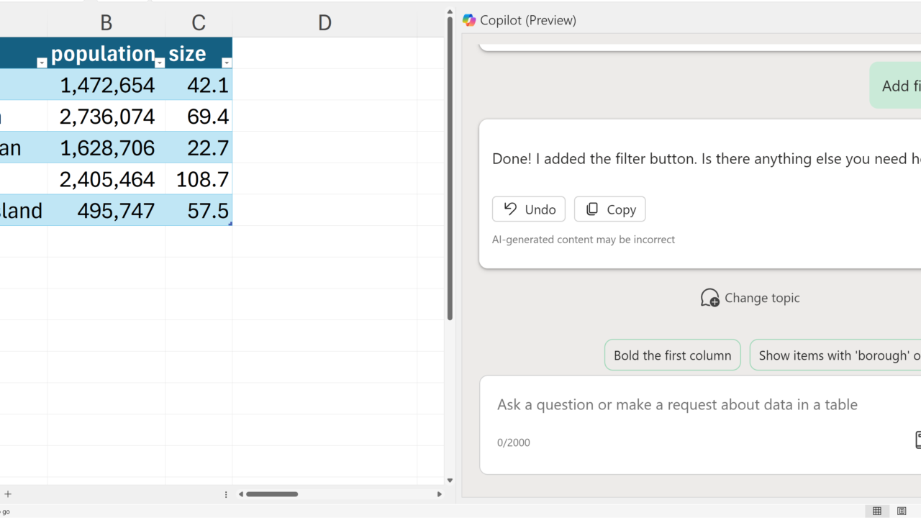Viewport: 921px width, 518px height.
Task: Click the 'Bold the first column' suggestion
Action: [x=672, y=355]
